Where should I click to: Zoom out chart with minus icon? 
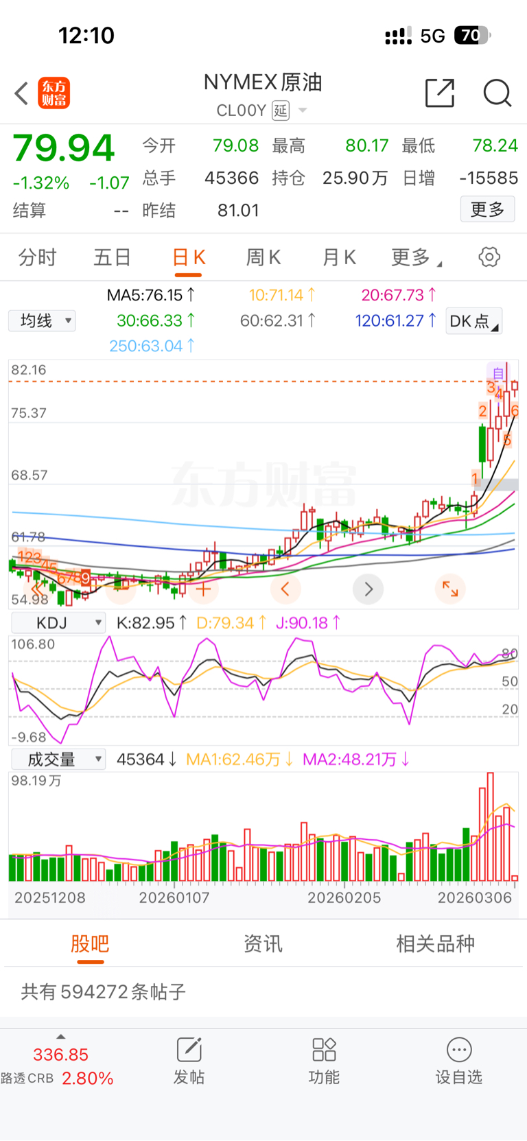click(121, 589)
